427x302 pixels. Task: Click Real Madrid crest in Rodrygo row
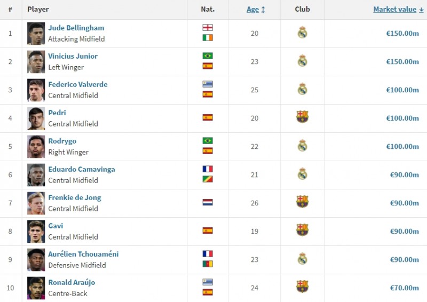[x=302, y=146]
